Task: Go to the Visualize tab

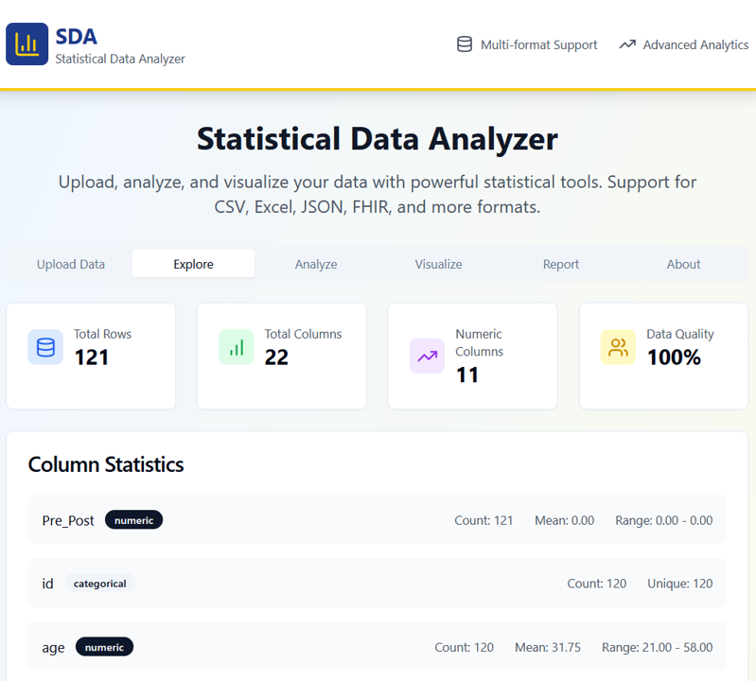Action: pos(438,264)
